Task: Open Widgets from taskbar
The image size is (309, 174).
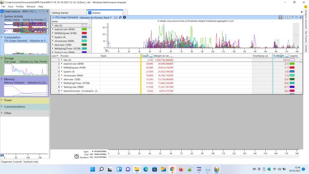Action: (x=119, y=169)
